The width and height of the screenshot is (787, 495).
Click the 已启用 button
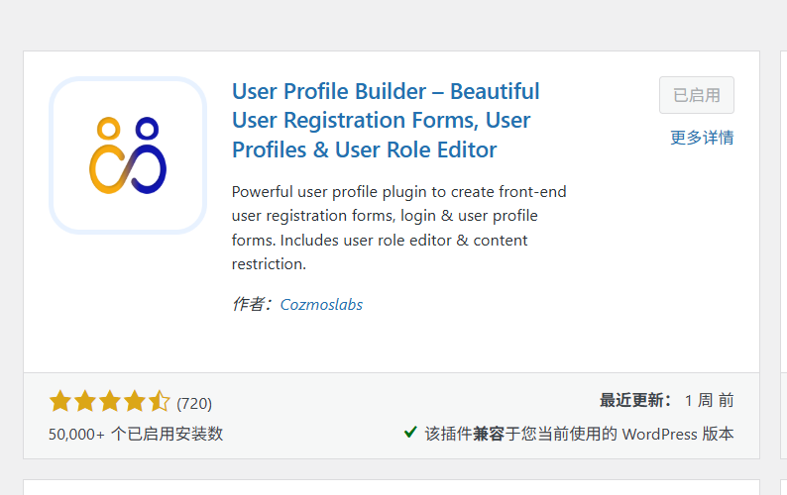697,95
